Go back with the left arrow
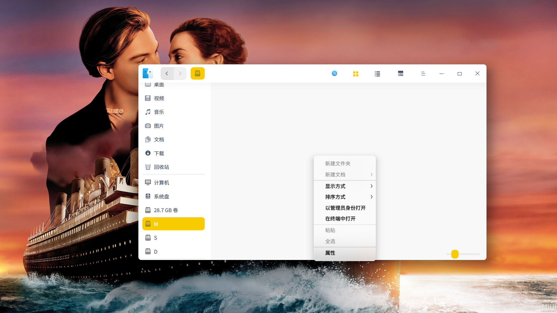The width and height of the screenshot is (557, 313). pyautogui.click(x=167, y=74)
